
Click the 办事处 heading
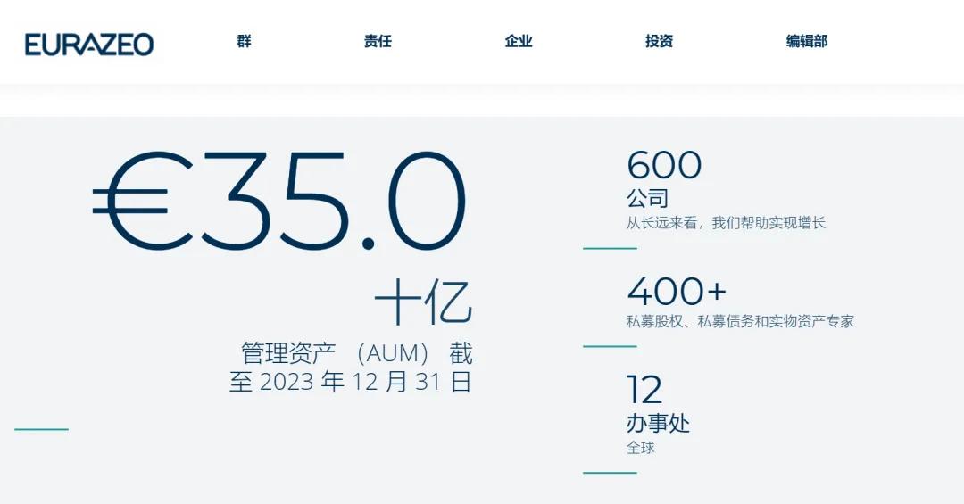[x=658, y=424]
